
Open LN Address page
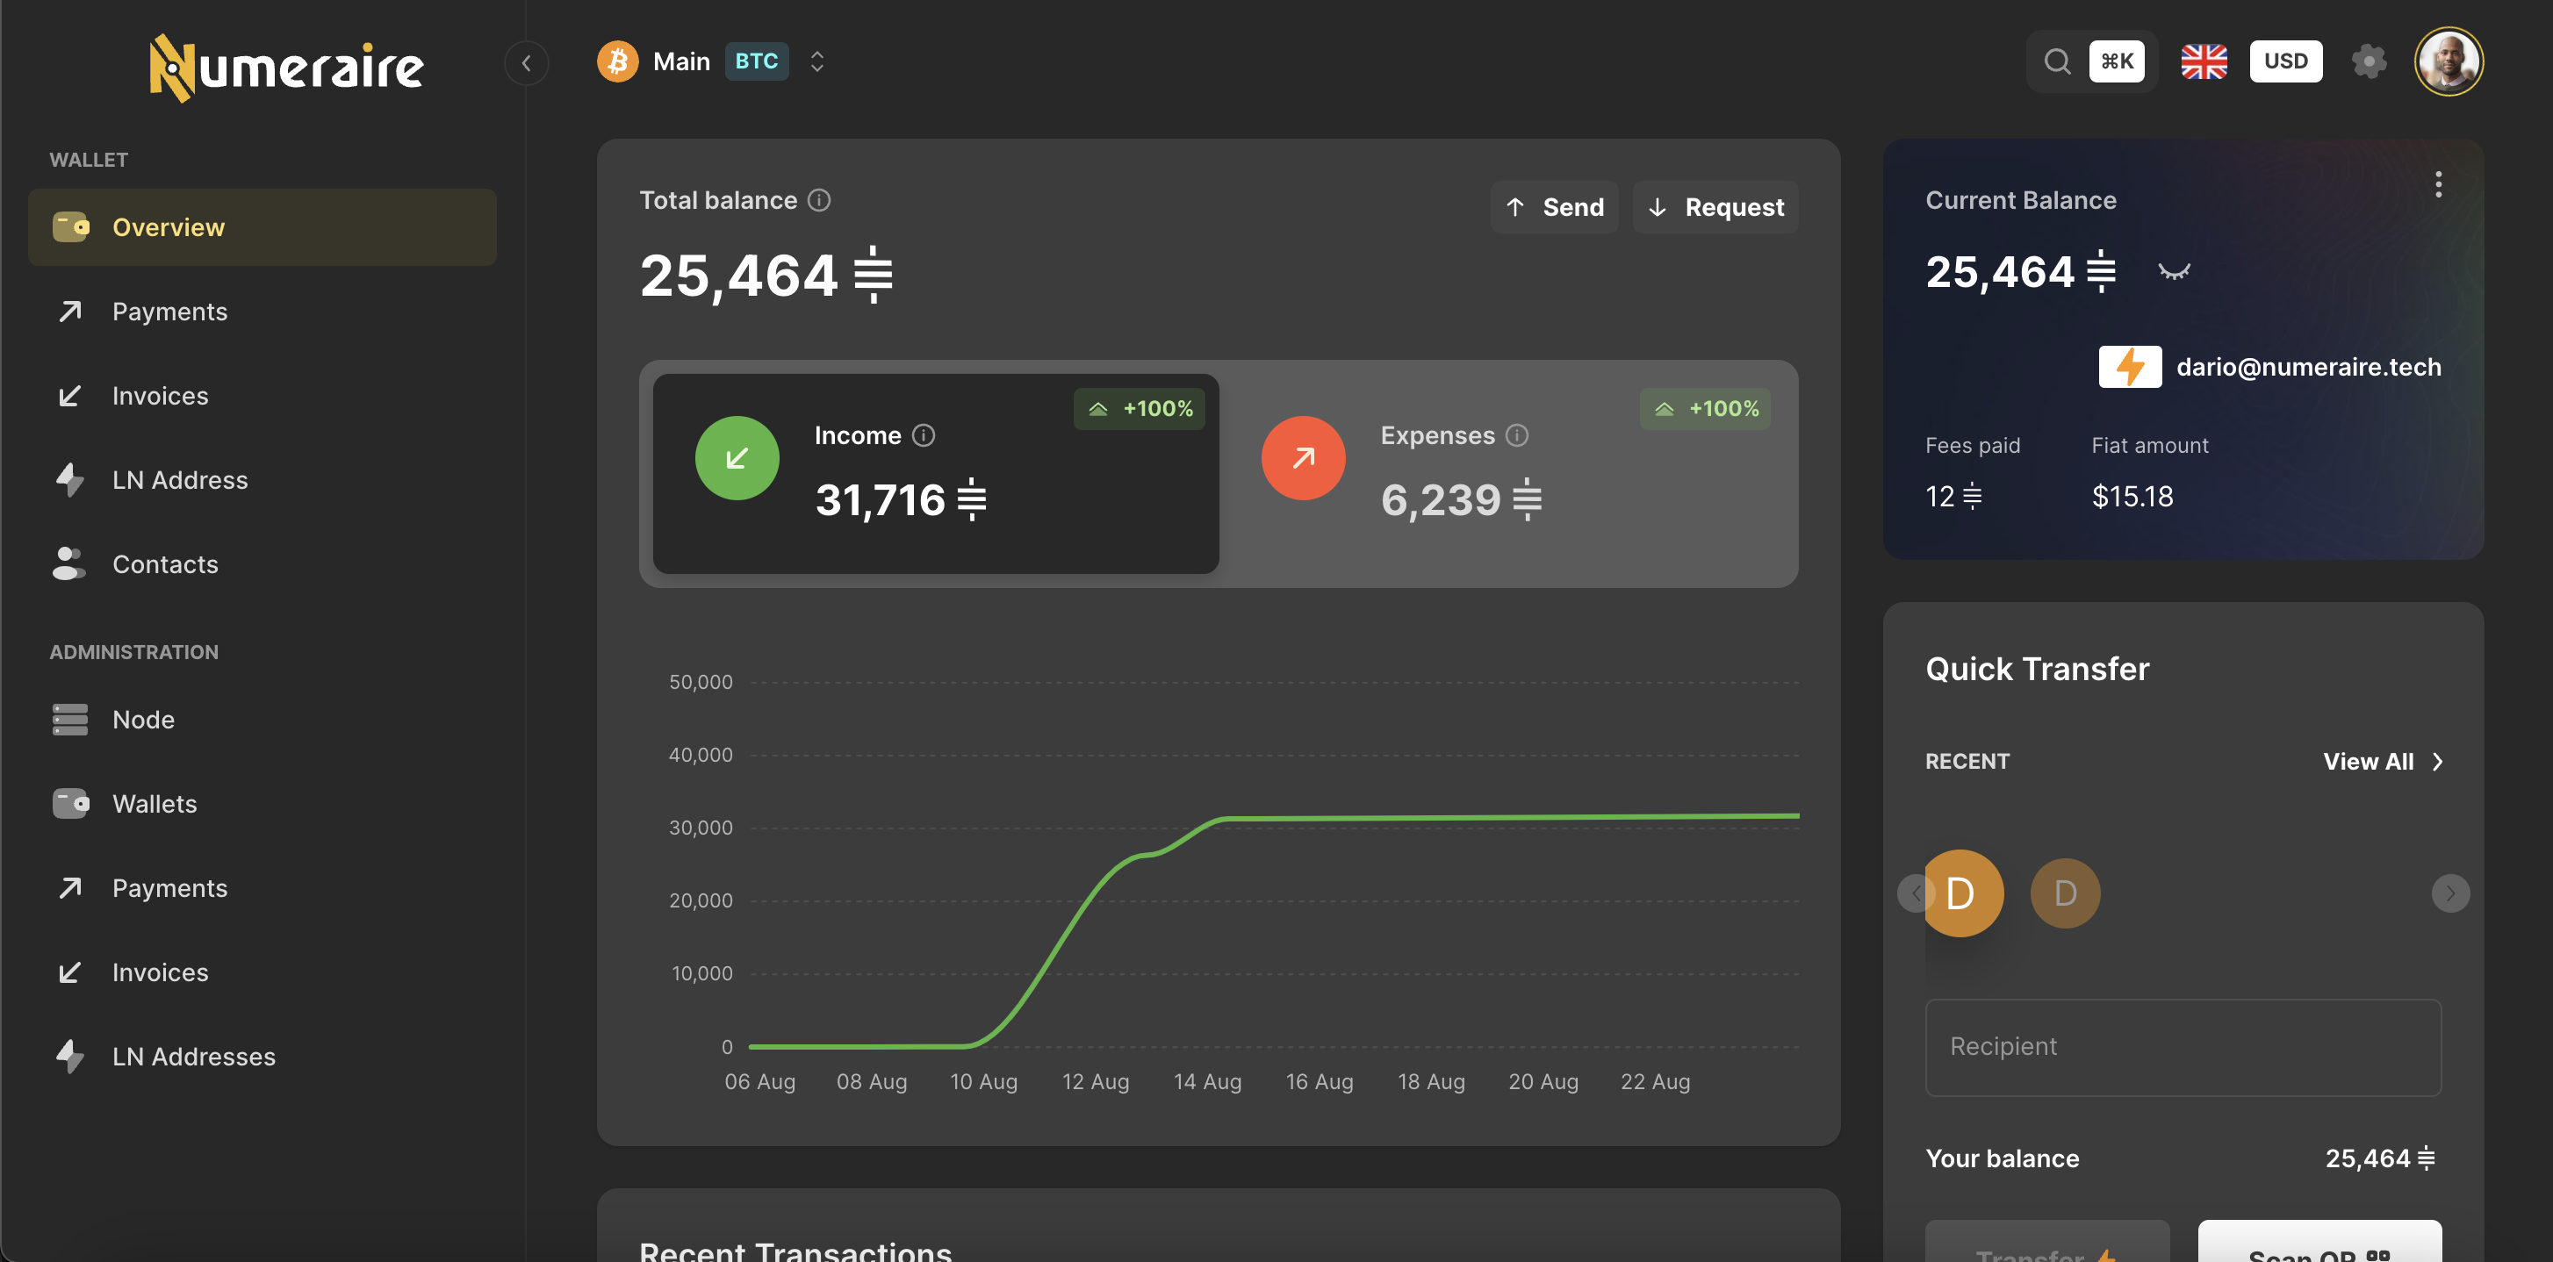point(262,479)
